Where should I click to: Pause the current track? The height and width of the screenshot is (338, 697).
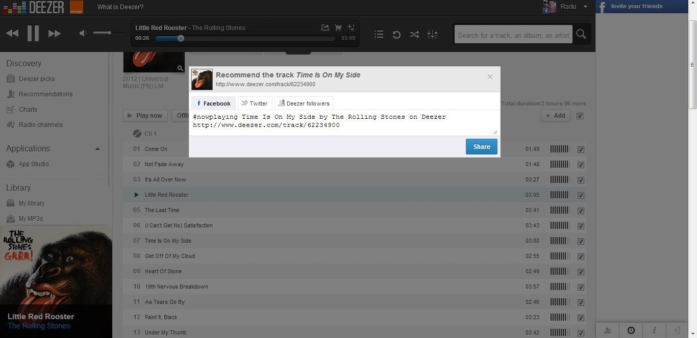[x=33, y=34]
